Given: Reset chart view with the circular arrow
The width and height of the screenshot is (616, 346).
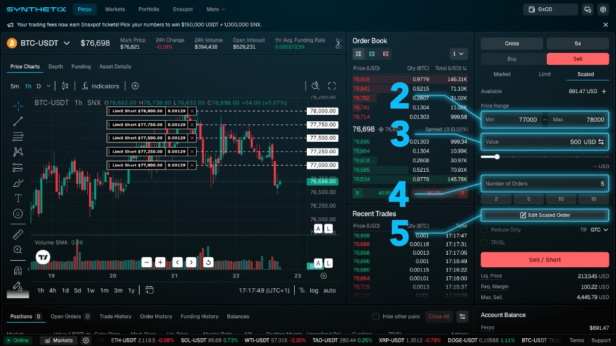Looking at the screenshot, I should [208, 262].
